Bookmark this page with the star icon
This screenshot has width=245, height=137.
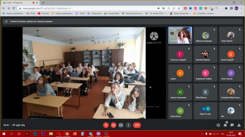[179, 9]
